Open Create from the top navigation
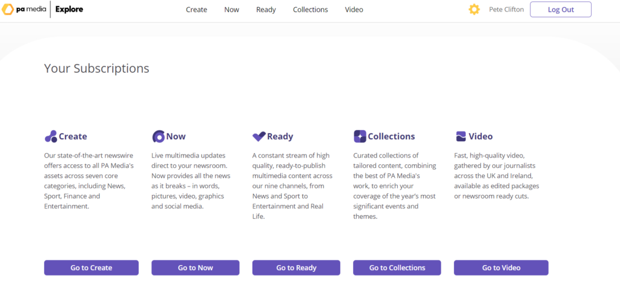Viewport: 620px width, 298px height. tap(196, 10)
